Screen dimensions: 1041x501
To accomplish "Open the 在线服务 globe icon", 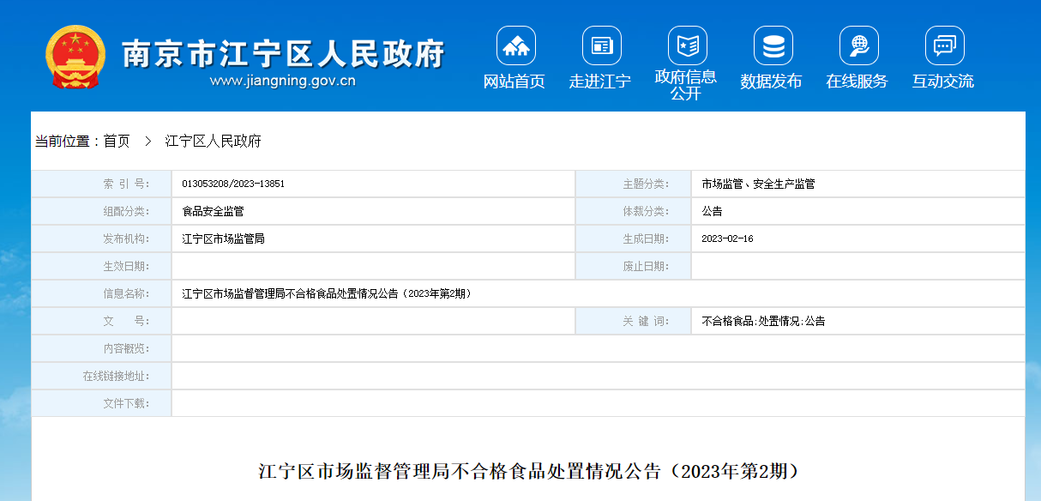I will [x=858, y=45].
